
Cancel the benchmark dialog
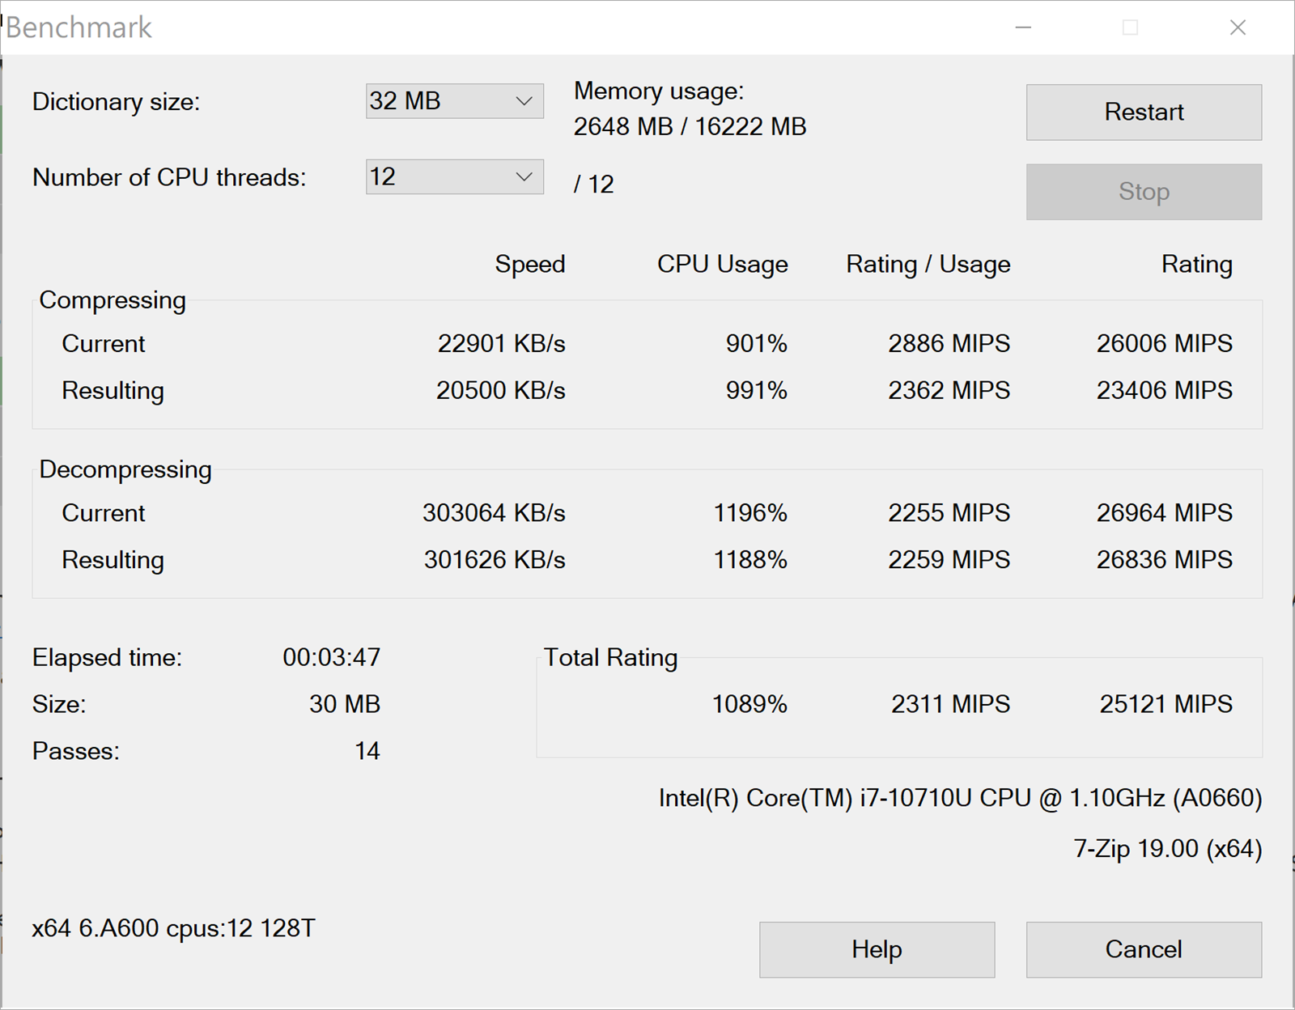pos(1143,949)
